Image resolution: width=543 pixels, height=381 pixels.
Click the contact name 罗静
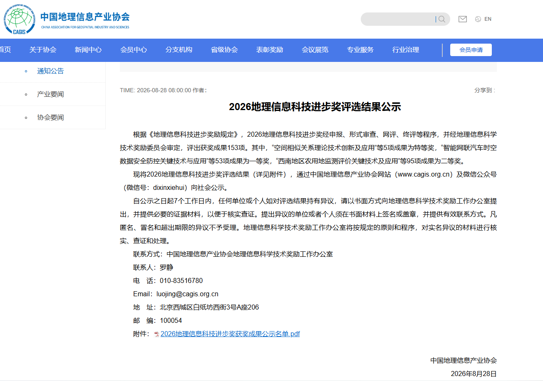coord(166,268)
